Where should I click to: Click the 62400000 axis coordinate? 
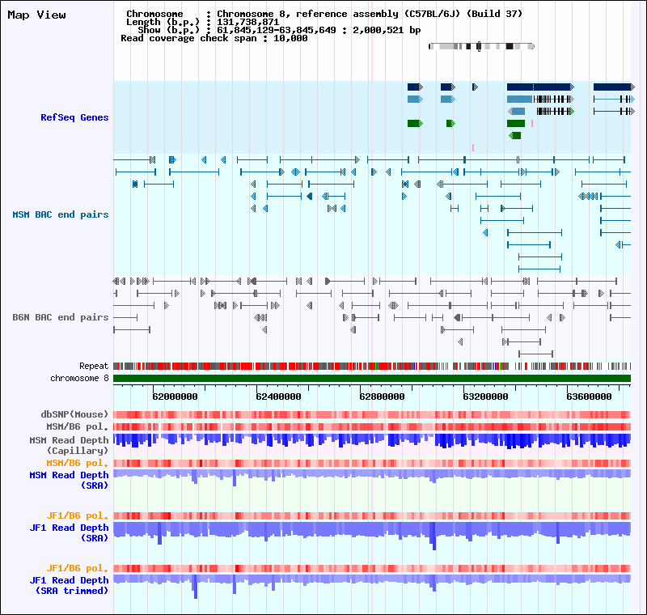(x=278, y=397)
